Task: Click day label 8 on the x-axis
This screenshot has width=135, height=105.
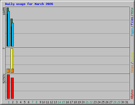Action: tap(36, 102)
